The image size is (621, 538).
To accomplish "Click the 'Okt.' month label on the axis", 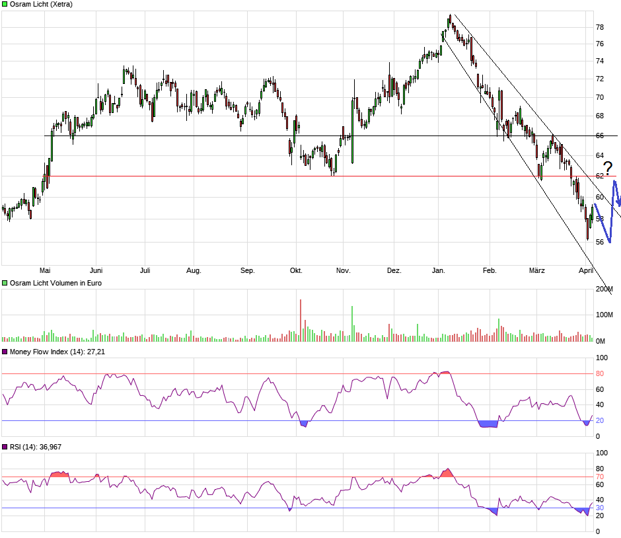I will pyautogui.click(x=296, y=270).
